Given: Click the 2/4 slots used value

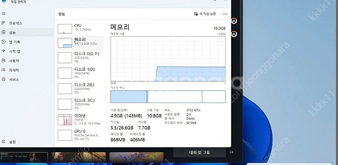Looking at the screenshot, I should (188, 114).
